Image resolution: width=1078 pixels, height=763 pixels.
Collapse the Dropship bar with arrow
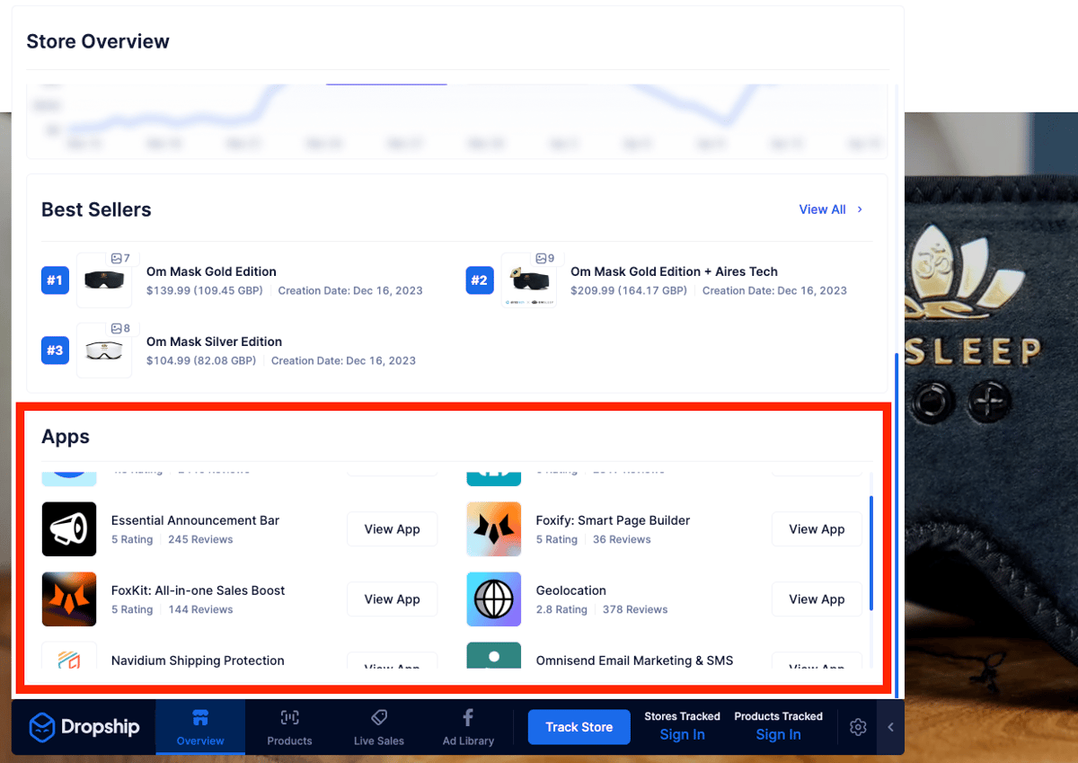(890, 727)
